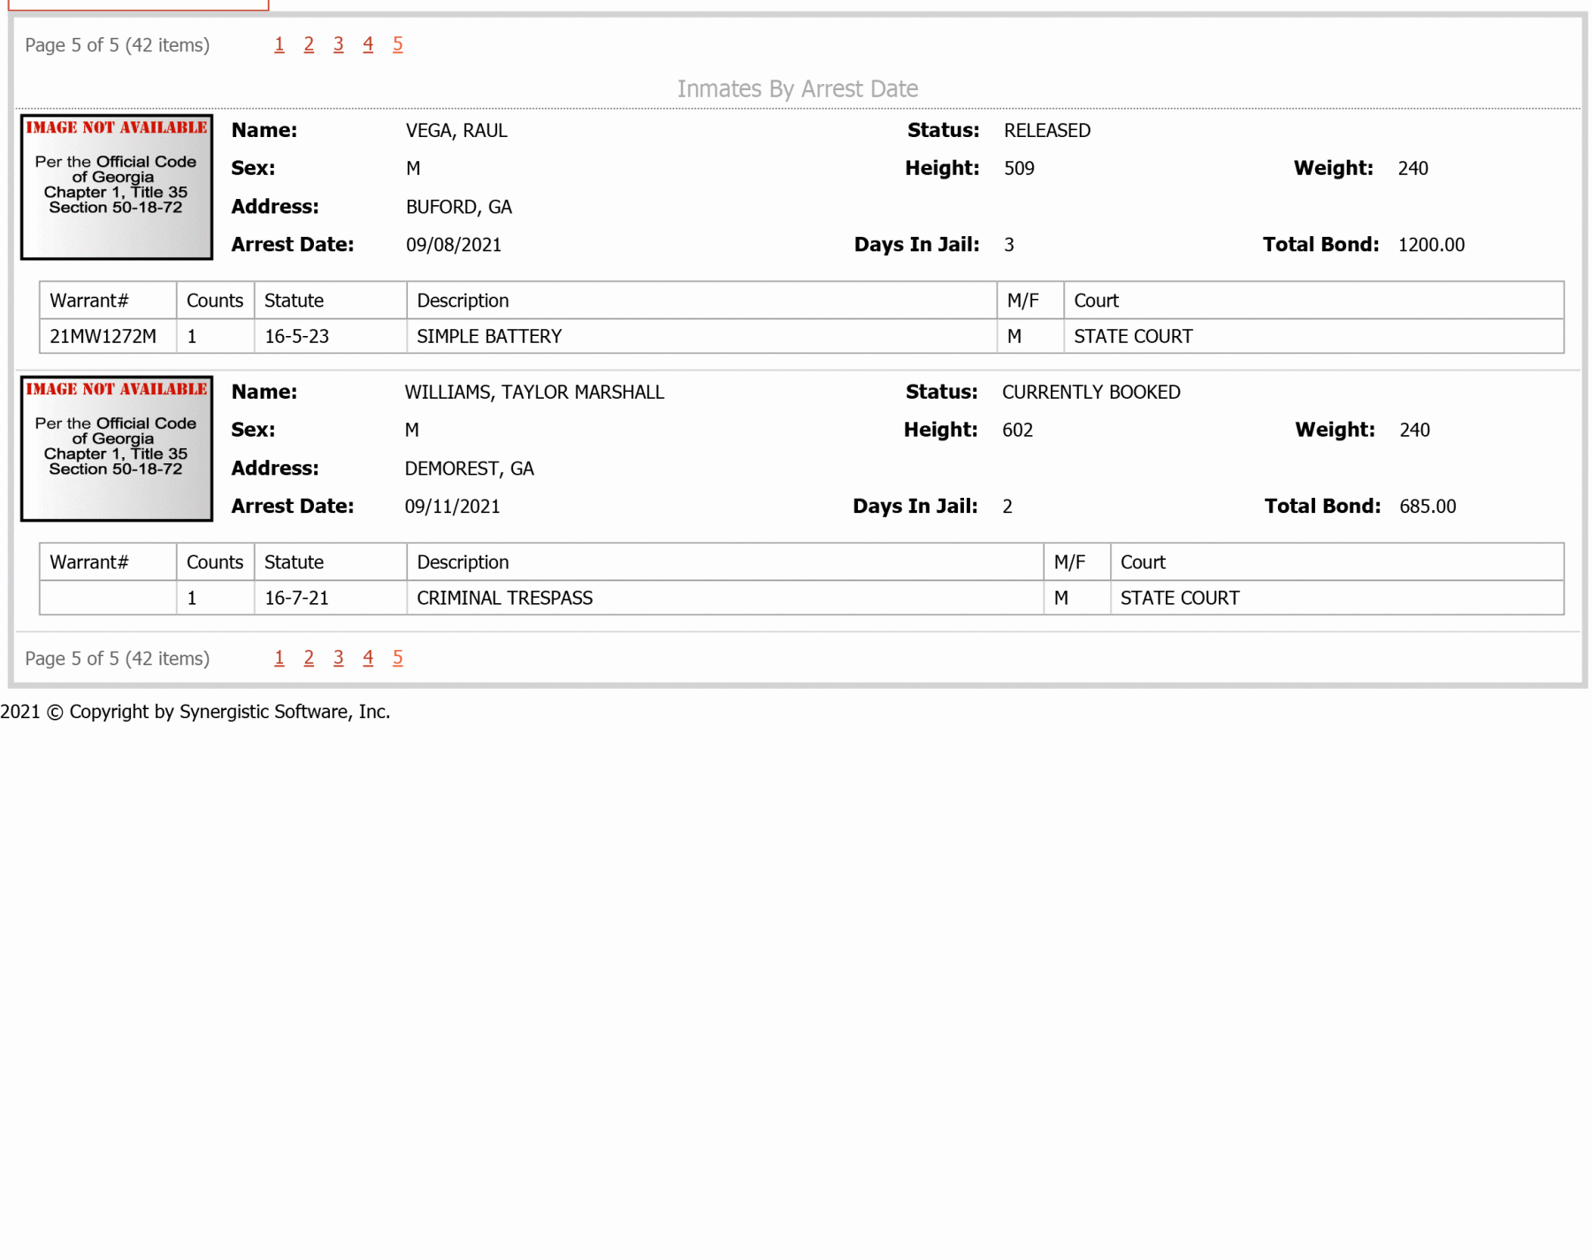
Task: Click the CRIMINAL TRESPASS description cell
Action: point(725,598)
